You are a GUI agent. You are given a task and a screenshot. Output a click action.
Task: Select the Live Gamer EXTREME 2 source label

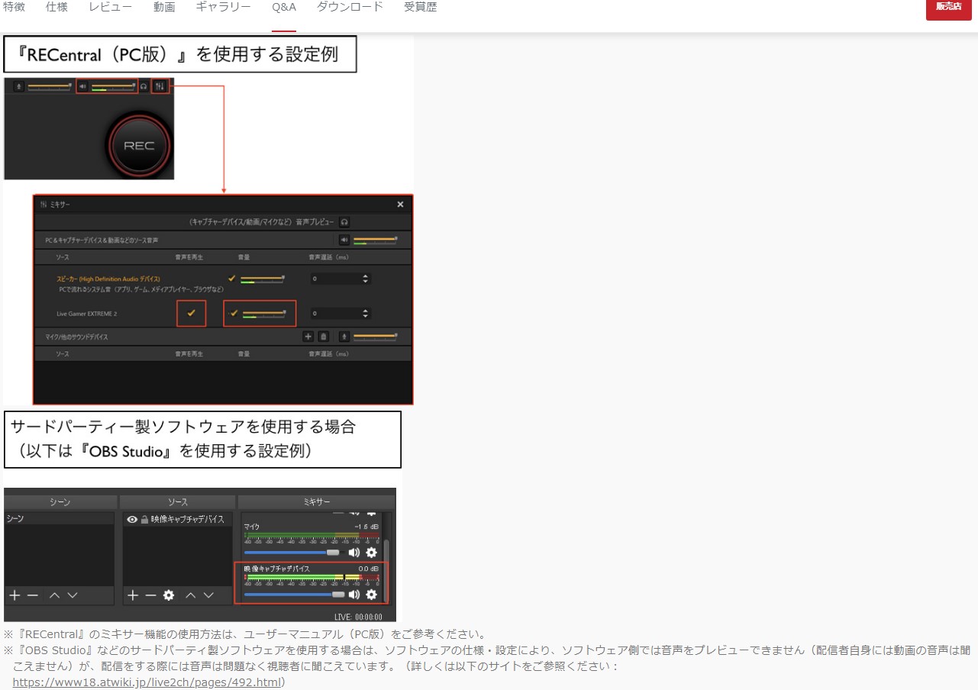(x=87, y=314)
